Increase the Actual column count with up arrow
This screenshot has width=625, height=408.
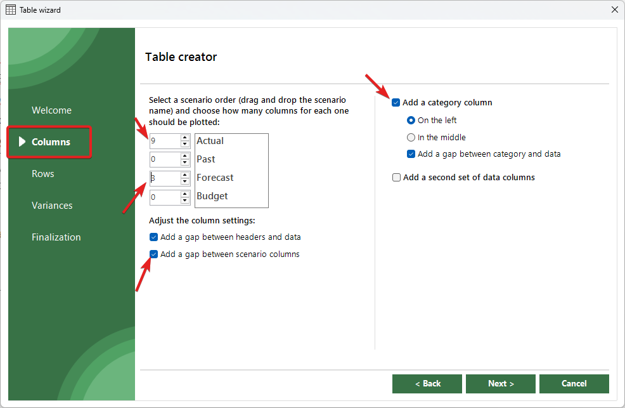(x=185, y=138)
